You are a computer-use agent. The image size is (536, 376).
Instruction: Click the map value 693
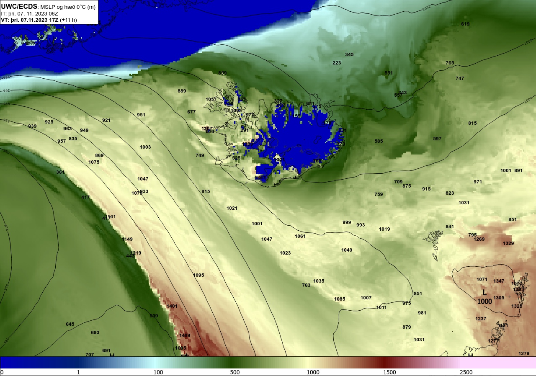coord(95,332)
